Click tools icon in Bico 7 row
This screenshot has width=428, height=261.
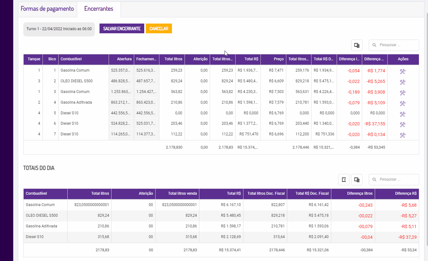click(x=402, y=135)
